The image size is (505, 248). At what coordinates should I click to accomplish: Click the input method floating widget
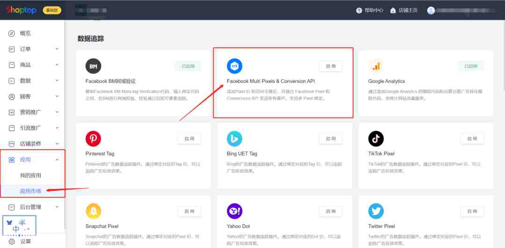(19, 226)
